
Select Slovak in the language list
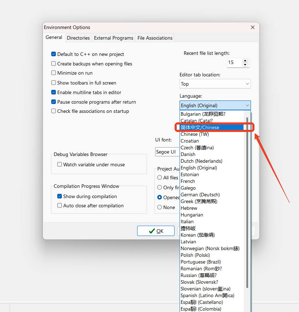click(x=212, y=282)
